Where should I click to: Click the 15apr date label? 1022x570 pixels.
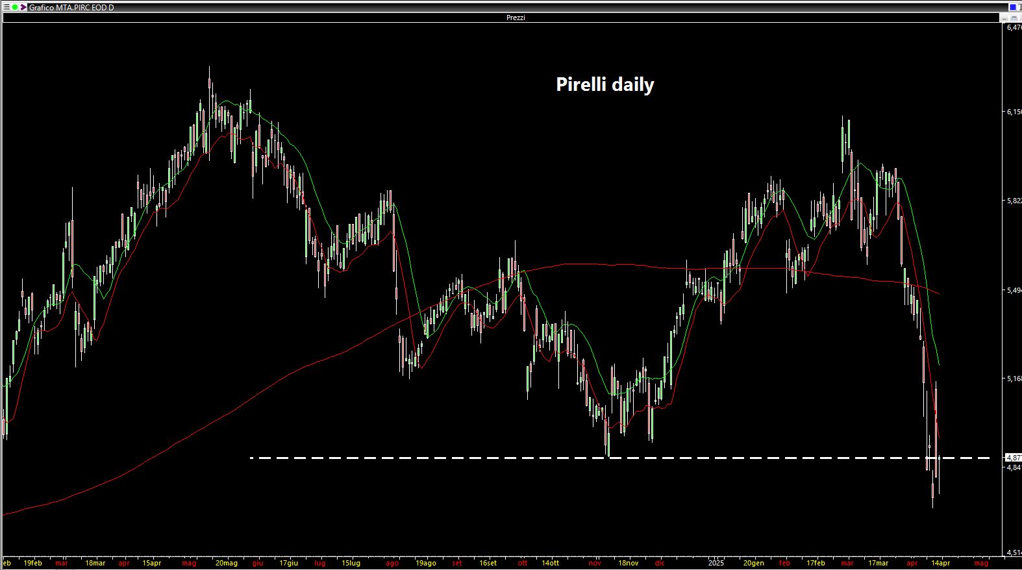click(x=151, y=563)
